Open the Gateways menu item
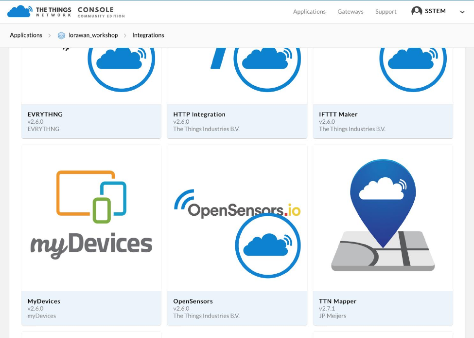Screen dimensions: 474x338 pyautogui.click(x=351, y=12)
